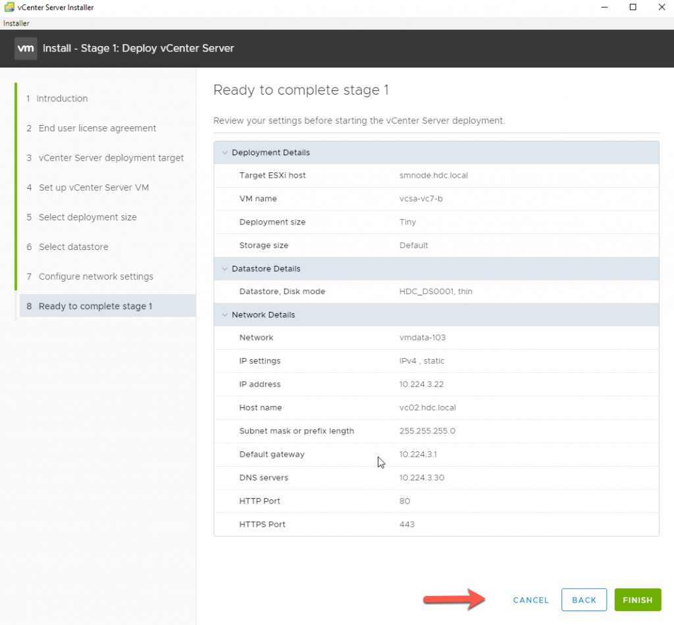The width and height of the screenshot is (674, 625).
Task: Click the IP settings row label
Action: point(259,361)
